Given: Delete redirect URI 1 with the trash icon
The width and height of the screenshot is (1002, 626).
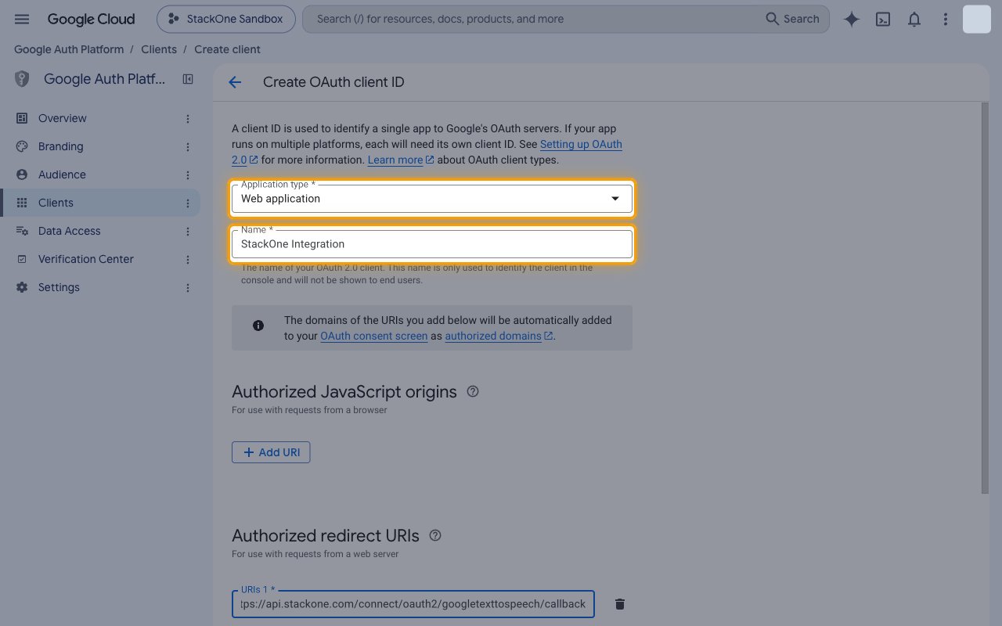Looking at the screenshot, I should click(620, 604).
